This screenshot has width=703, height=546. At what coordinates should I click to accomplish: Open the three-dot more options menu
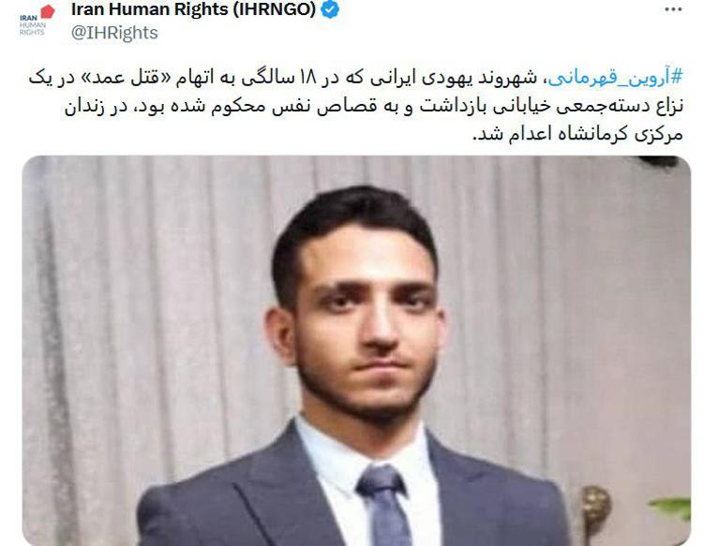pyautogui.click(x=673, y=9)
